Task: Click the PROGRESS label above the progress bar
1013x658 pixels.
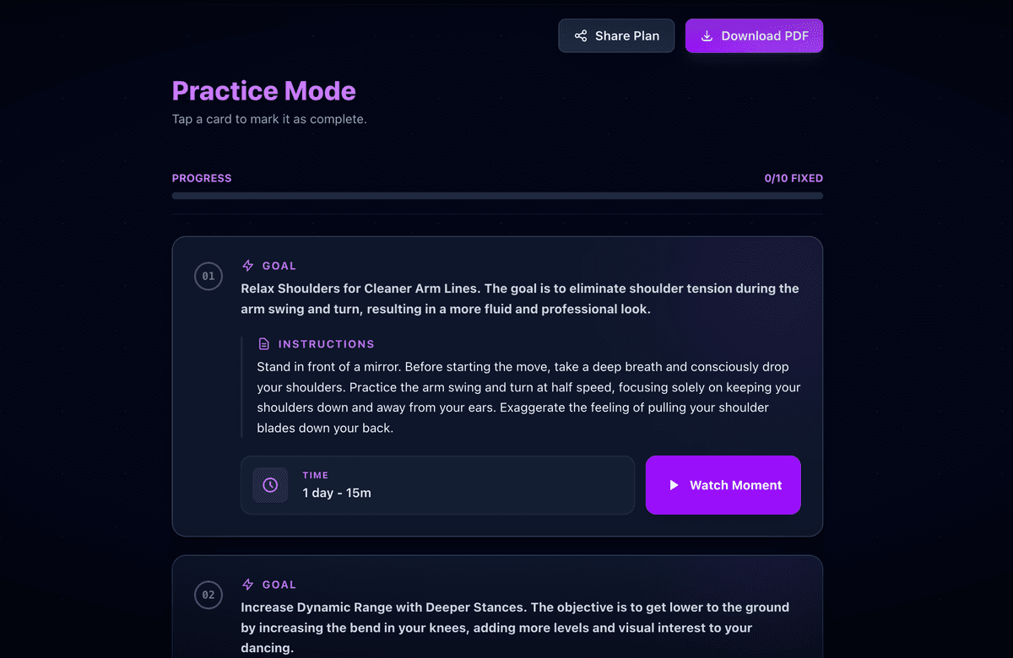Action: (x=201, y=178)
